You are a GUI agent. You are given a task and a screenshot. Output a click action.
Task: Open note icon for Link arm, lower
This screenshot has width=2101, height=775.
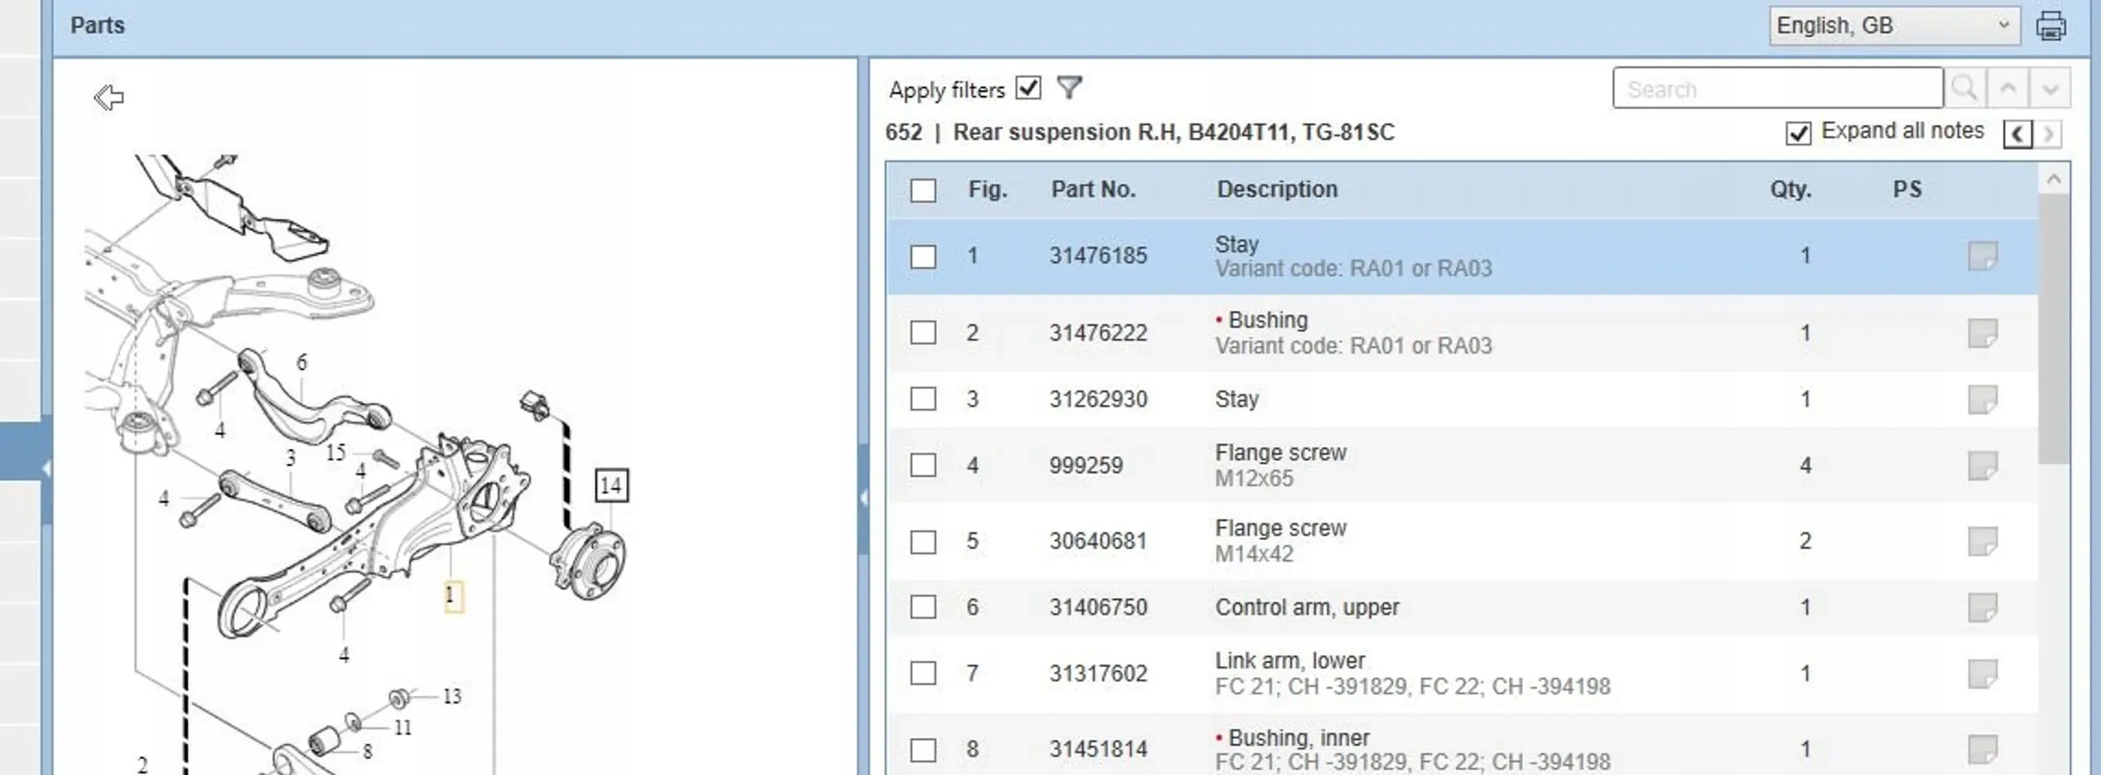tap(1983, 673)
